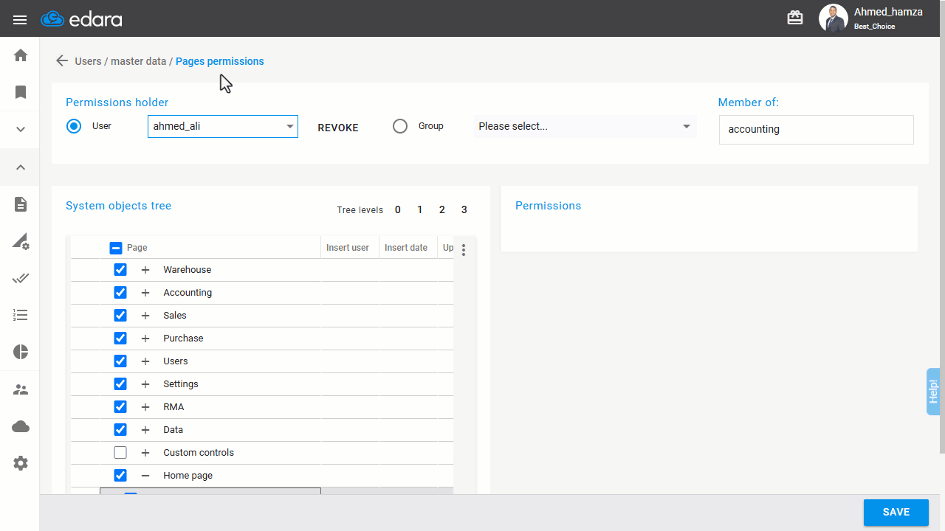This screenshot has width=945, height=531.
Task: Expand the Warehouse tree node
Action: click(145, 270)
